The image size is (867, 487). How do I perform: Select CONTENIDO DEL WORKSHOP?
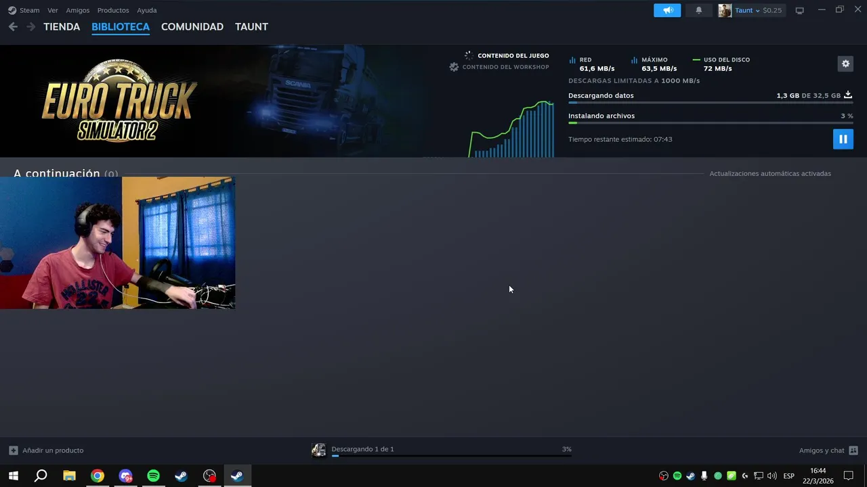(506, 67)
